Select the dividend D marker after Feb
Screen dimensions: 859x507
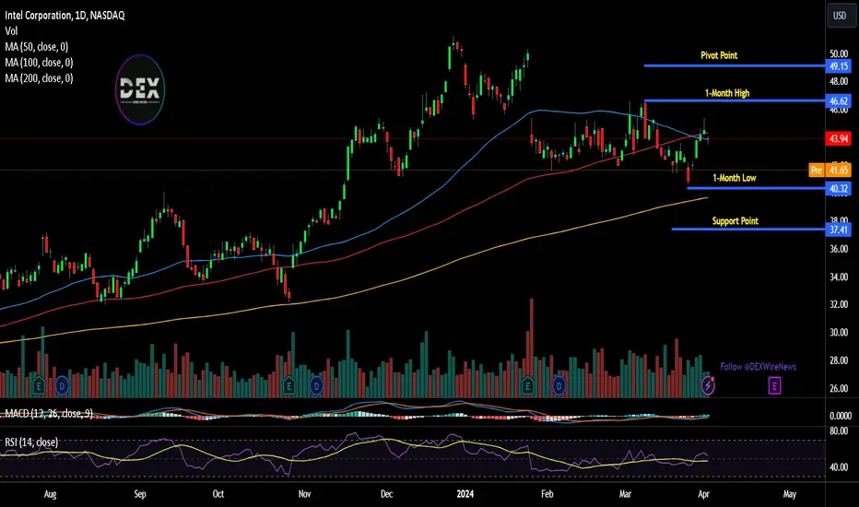point(559,386)
